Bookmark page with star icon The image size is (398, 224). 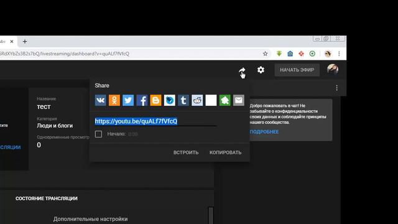pos(266,54)
